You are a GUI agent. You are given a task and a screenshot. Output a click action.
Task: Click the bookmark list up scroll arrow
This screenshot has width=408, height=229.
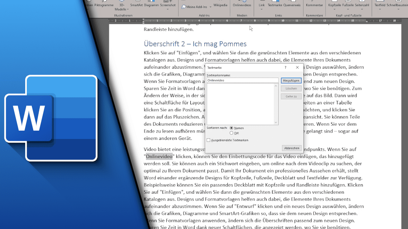[276, 86]
